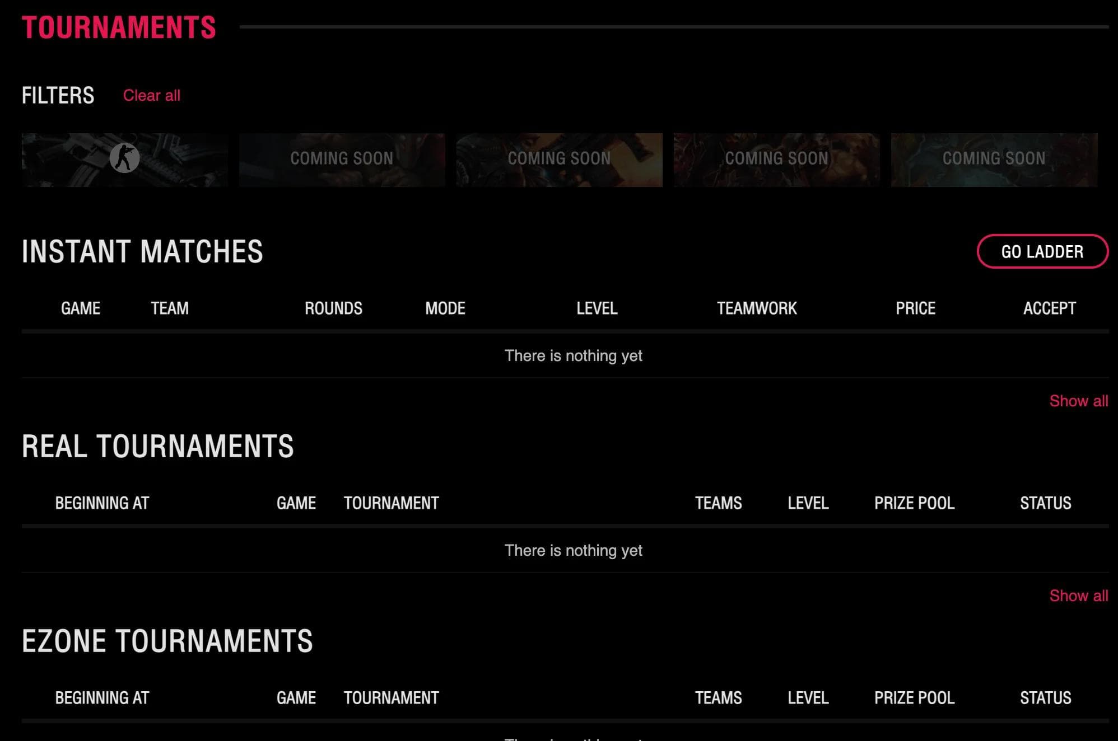Click the first Coming Soon game tile
This screenshot has height=741, width=1118.
pyautogui.click(x=342, y=160)
